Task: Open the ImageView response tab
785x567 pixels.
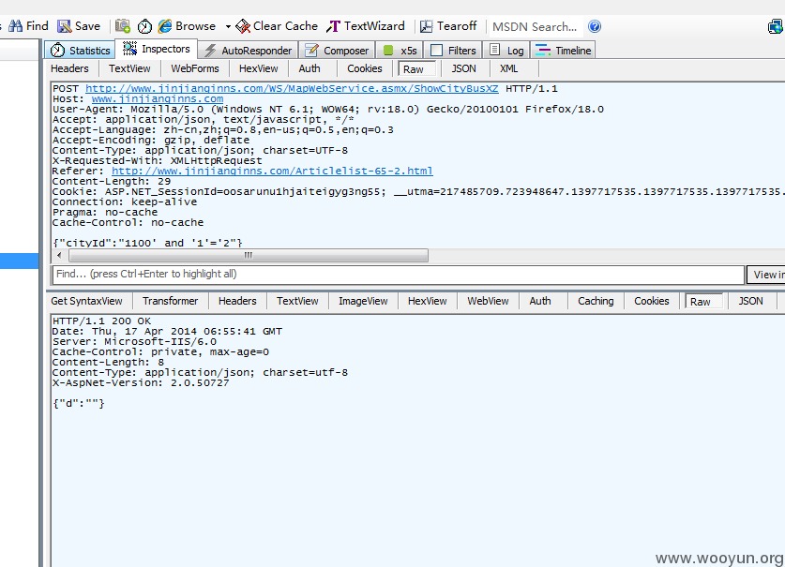Action: (363, 301)
